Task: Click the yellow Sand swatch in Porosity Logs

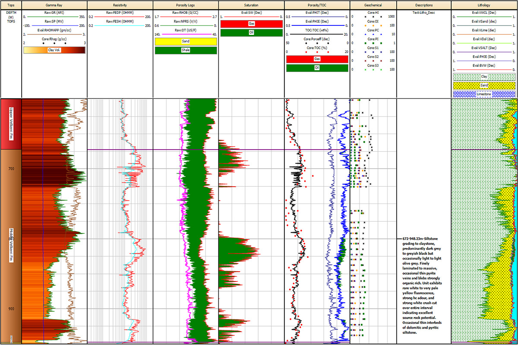Action: coord(186,41)
